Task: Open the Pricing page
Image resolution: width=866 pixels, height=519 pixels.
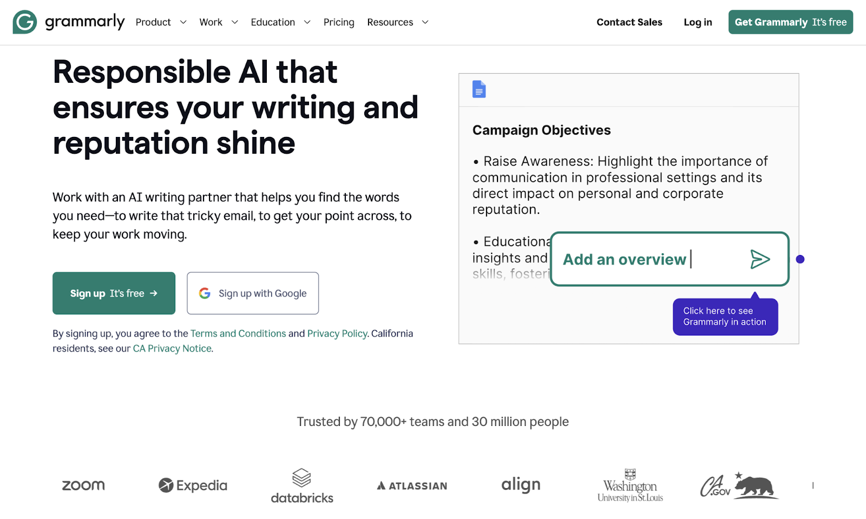Action: [339, 22]
